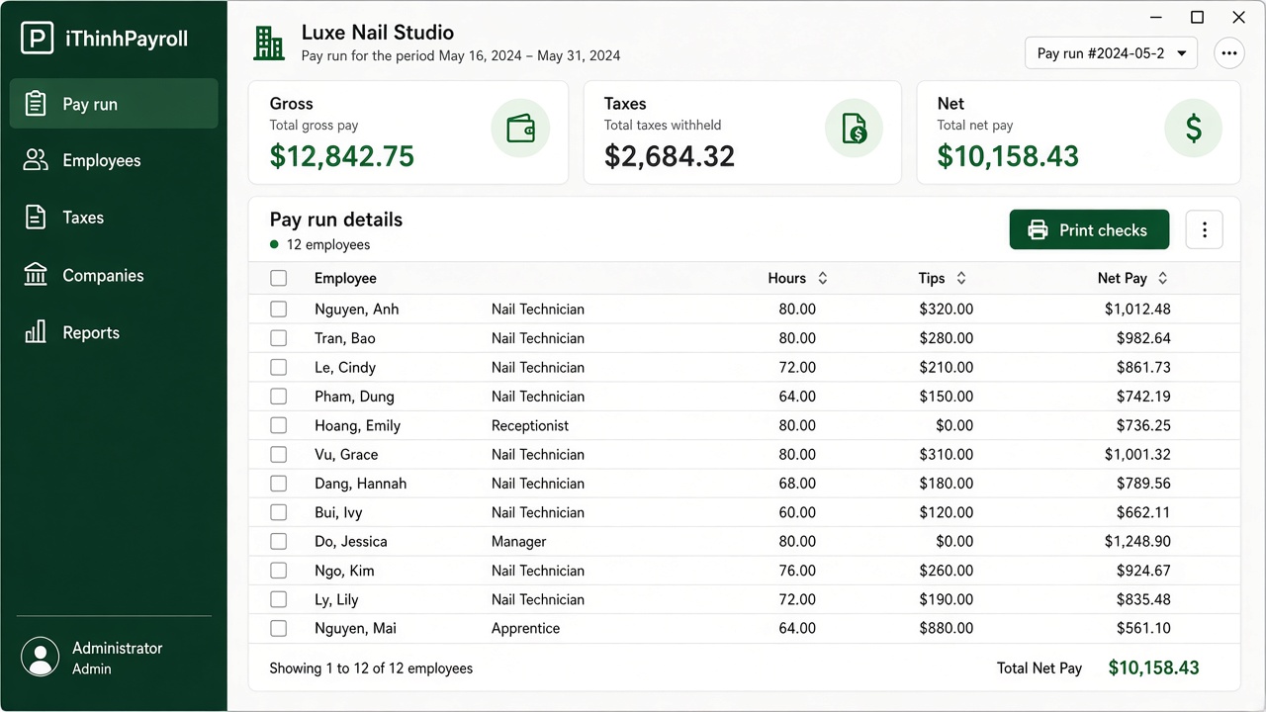Click the Taxes document icon
1266x712 pixels.
(36, 218)
